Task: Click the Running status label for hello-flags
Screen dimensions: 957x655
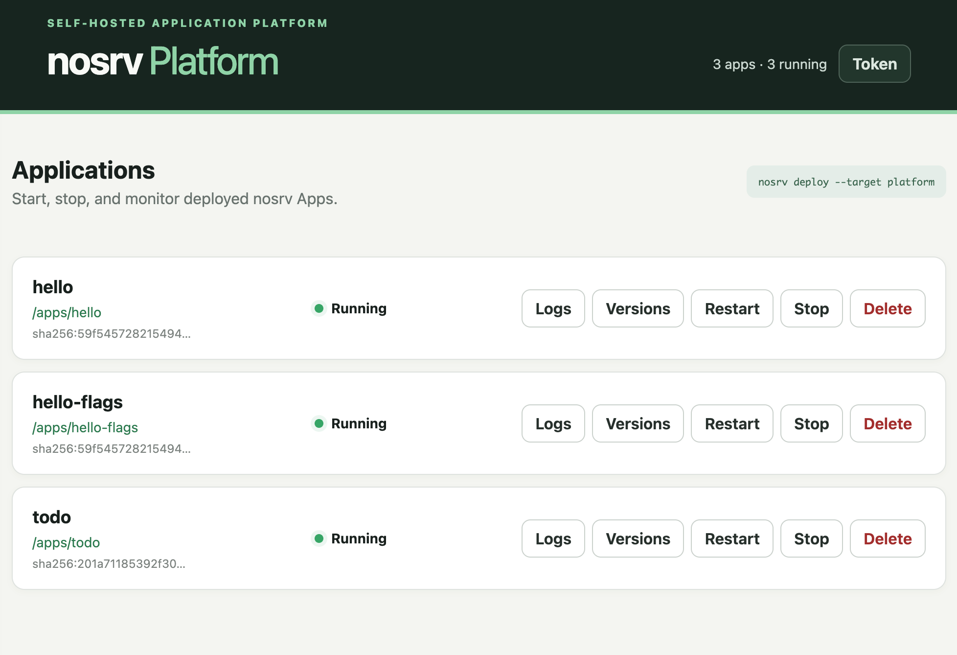Action: 359,423
